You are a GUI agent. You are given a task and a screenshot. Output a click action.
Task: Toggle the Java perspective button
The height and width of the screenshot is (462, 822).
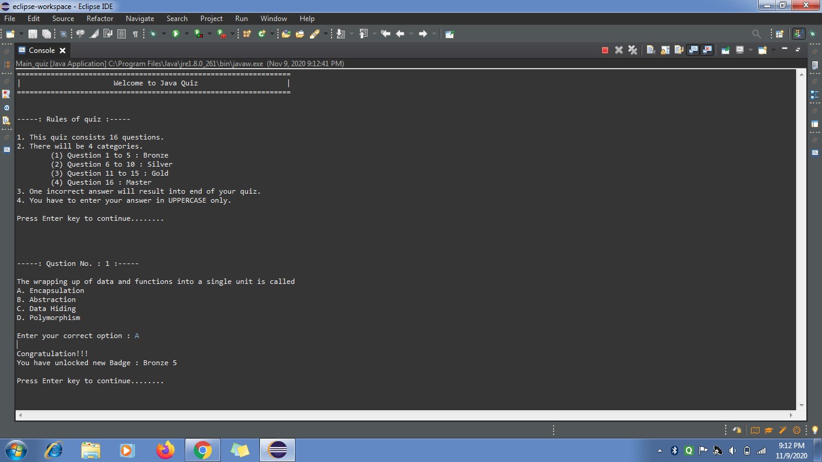pyautogui.click(x=799, y=34)
